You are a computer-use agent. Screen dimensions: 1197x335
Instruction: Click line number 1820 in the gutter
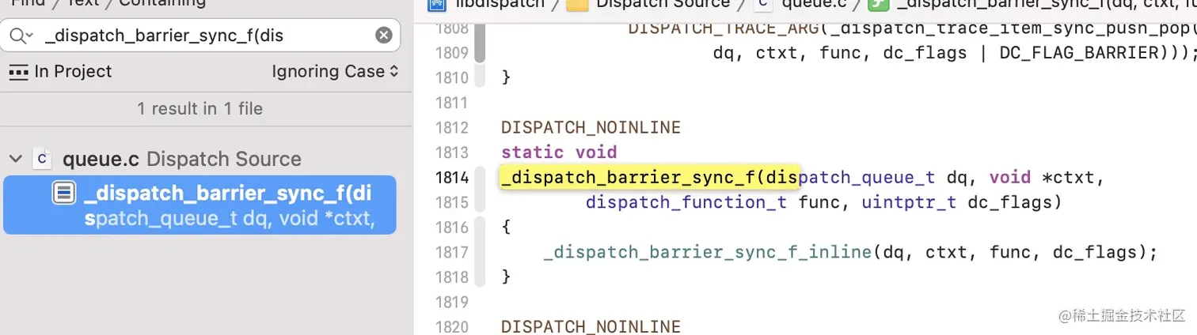coord(452,326)
